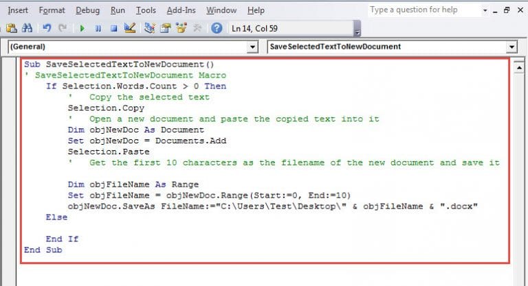Image resolution: width=528 pixels, height=286 pixels.
Task: Click the Find binoculars icon
Action: tap(27, 28)
